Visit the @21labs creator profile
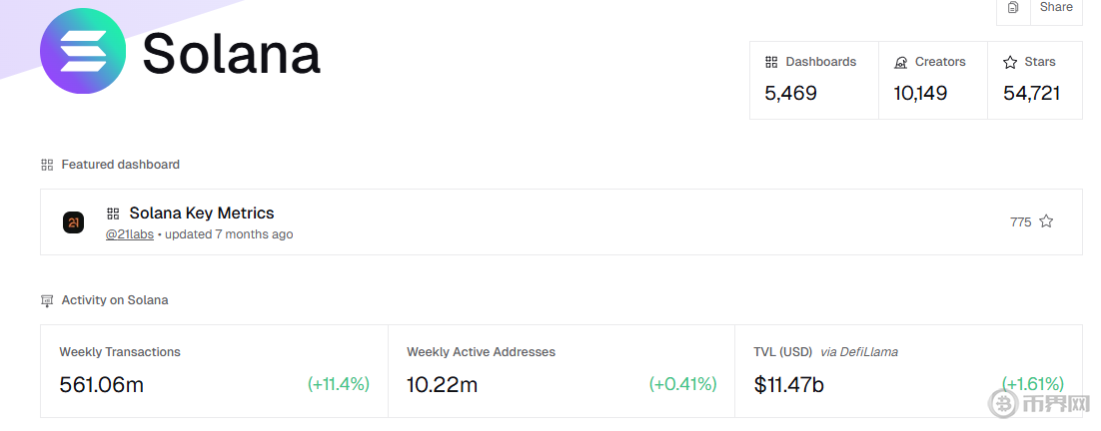Image resolution: width=1101 pixels, height=431 pixels. 130,234
